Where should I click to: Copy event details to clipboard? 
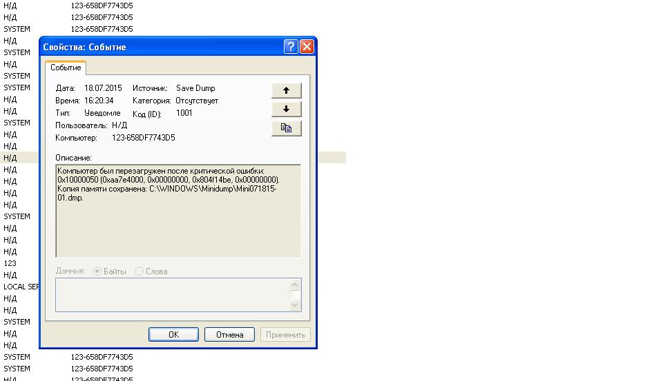[286, 128]
